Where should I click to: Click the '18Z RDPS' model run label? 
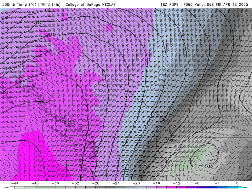[169, 4]
